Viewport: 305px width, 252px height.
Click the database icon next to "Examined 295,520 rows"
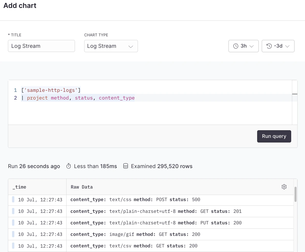(126, 166)
